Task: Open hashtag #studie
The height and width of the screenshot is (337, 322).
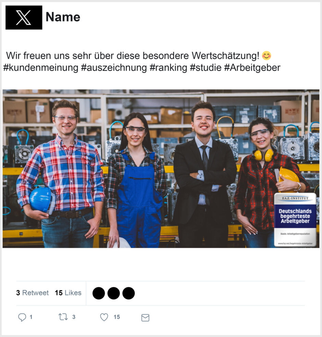Action: [x=206, y=68]
